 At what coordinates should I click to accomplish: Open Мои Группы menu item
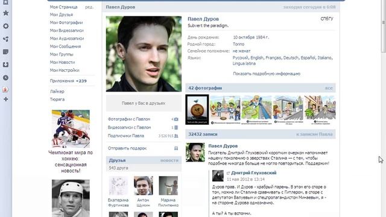pyautogui.click(x=62, y=54)
